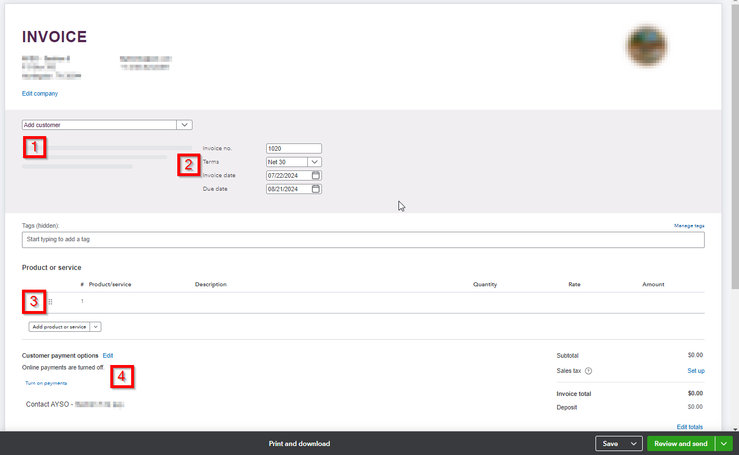The height and width of the screenshot is (455, 739).
Task: Expand Review and send options arrow
Action: (723, 444)
